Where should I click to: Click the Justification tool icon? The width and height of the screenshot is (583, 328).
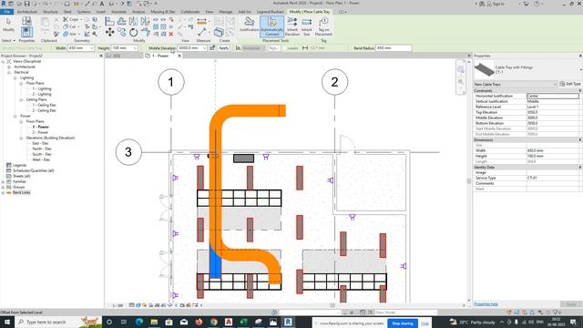[x=249, y=25]
